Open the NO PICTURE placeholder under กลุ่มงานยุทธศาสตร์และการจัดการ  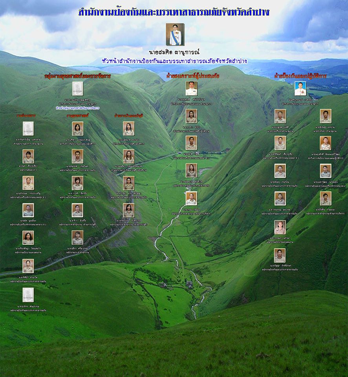[77, 89]
